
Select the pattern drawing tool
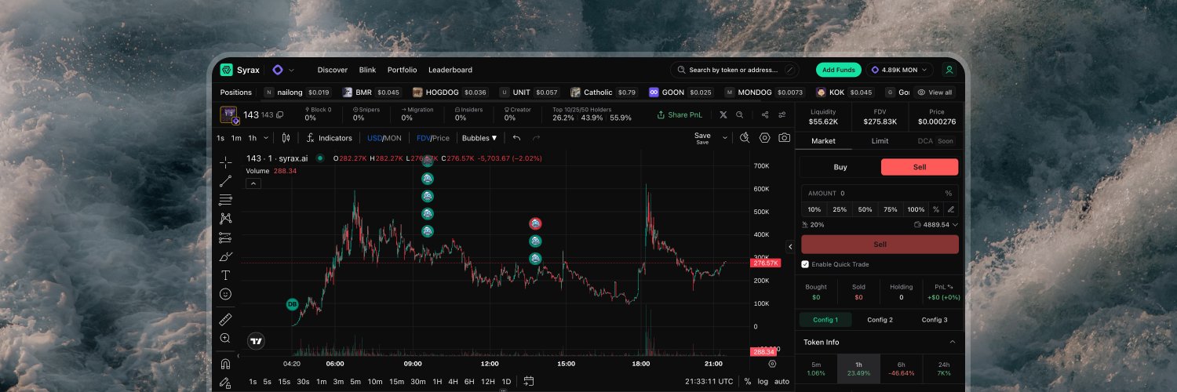(x=226, y=219)
